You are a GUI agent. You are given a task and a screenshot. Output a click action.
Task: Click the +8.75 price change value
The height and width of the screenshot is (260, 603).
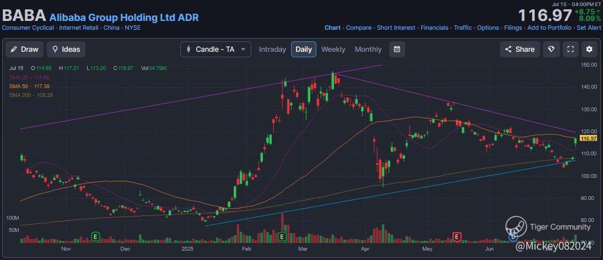(x=587, y=12)
